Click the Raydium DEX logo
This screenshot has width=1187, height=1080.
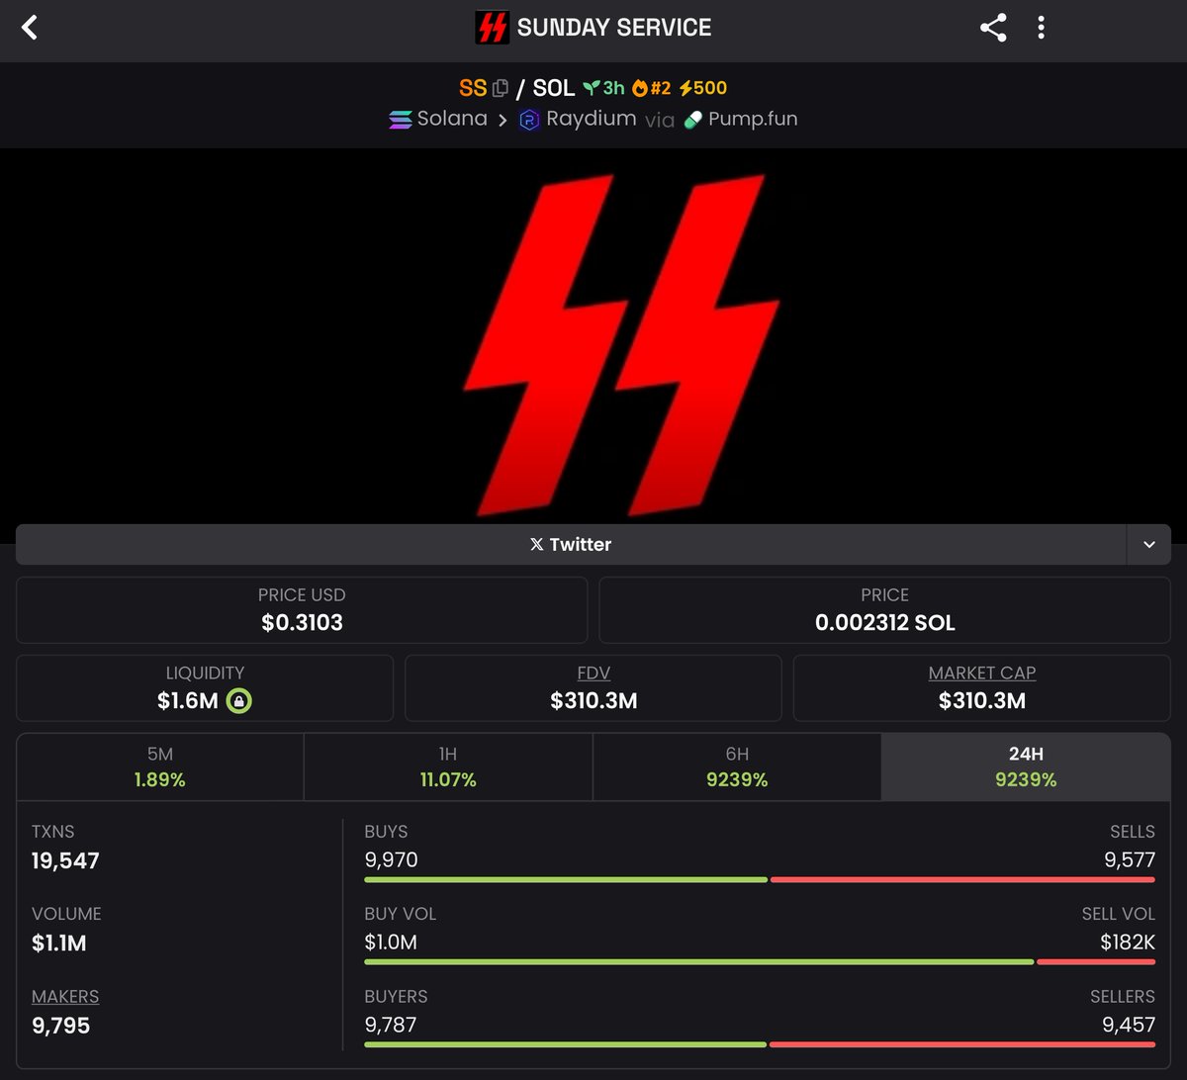click(x=529, y=120)
